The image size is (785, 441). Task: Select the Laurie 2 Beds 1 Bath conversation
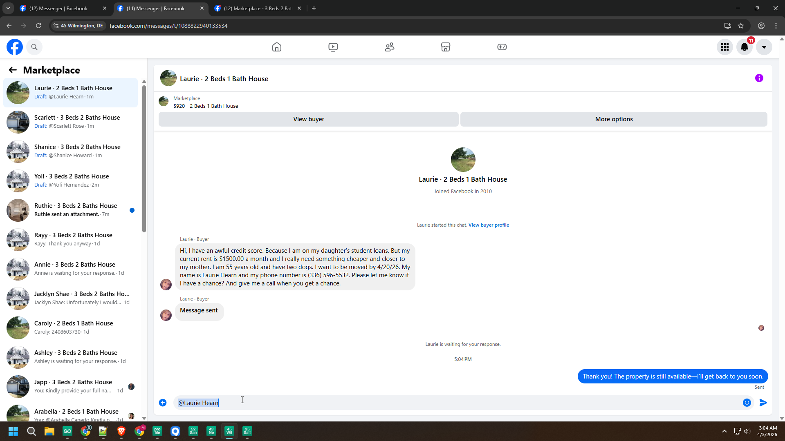(x=71, y=93)
